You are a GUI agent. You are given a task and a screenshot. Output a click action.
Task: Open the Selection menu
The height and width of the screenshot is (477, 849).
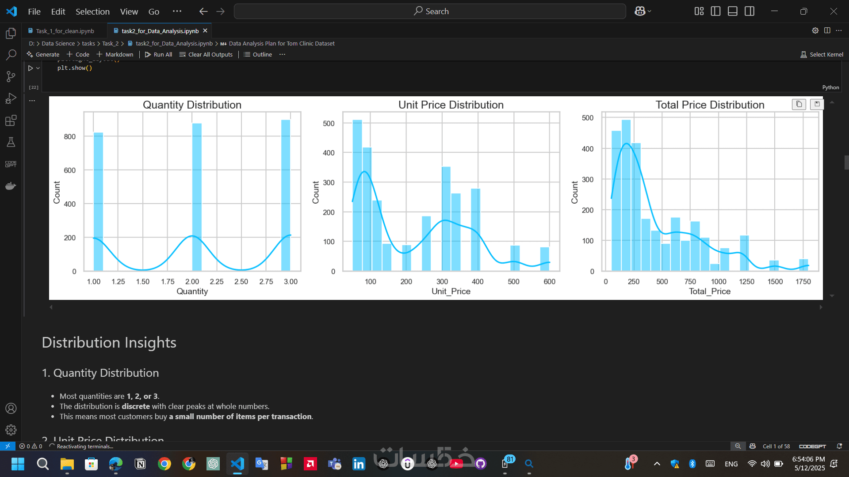(92, 11)
